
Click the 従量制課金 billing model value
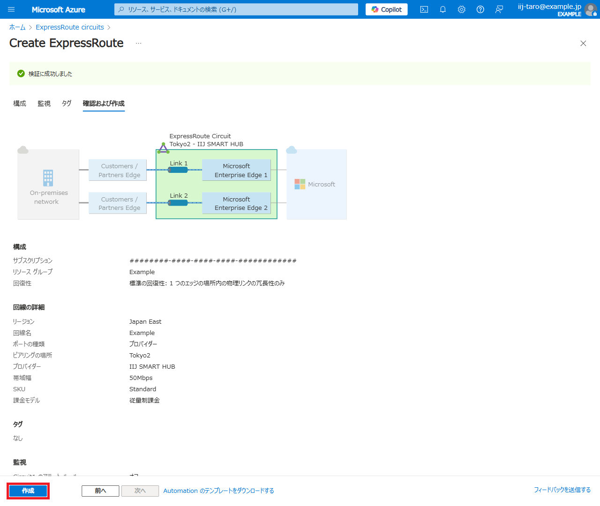[x=144, y=400]
